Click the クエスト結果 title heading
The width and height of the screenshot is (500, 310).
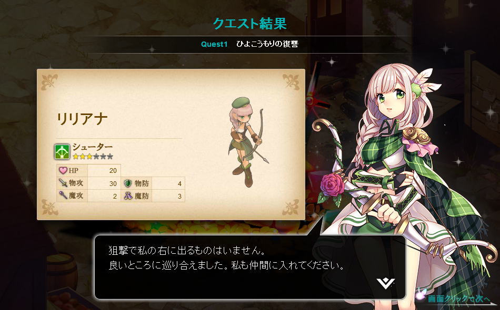250,24
